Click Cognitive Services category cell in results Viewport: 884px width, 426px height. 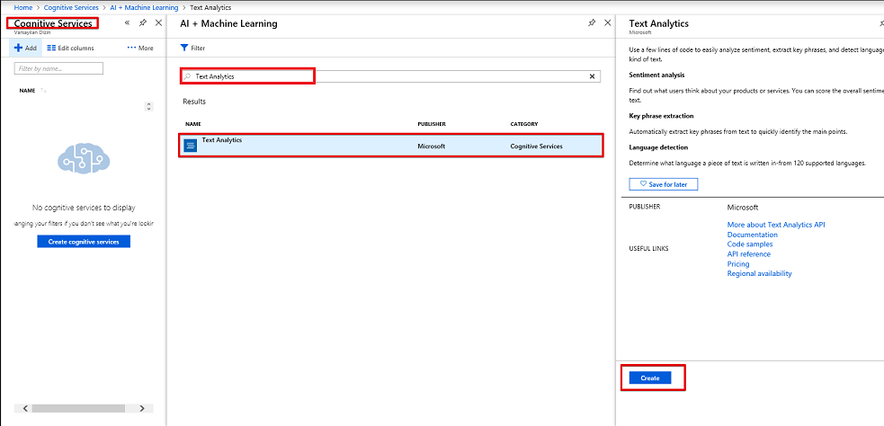[x=536, y=146]
